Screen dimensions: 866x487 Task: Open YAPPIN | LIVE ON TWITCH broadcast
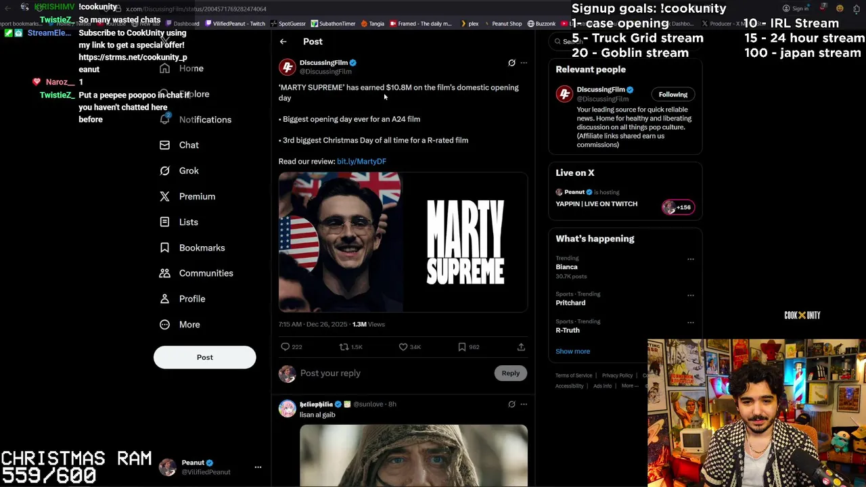596,204
